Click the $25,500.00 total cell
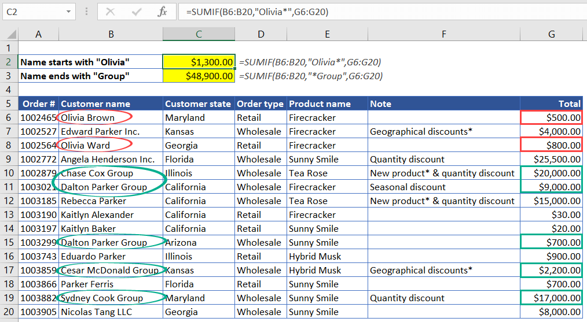 [x=552, y=160]
